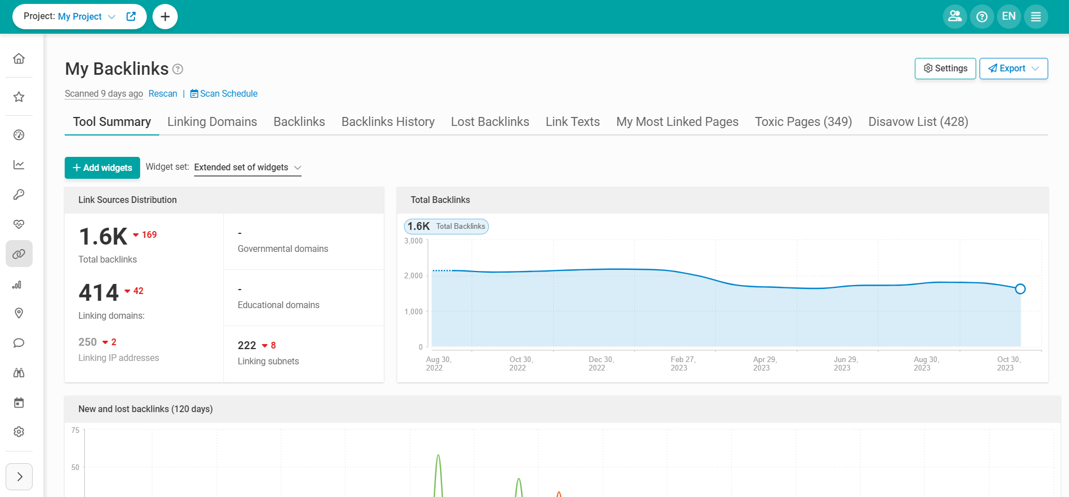Switch to the Linking Domains tab
The image size is (1069, 497).
pyautogui.click(x=212, y=122)
